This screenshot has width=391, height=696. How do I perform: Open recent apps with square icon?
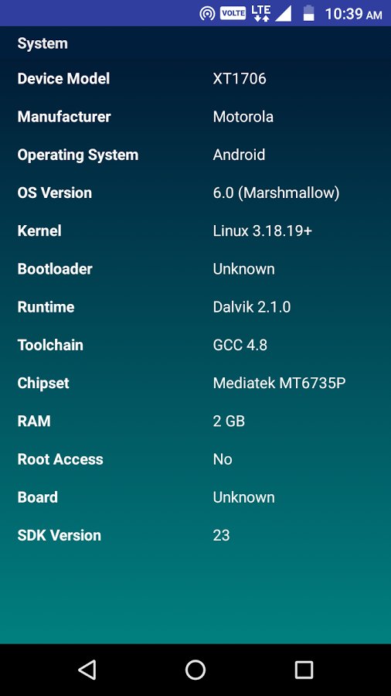tap(304, 670)
